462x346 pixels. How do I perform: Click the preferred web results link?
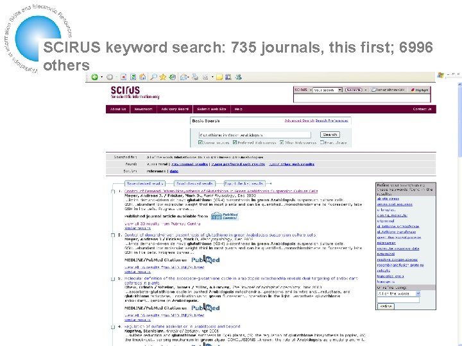tap(238, 164)
